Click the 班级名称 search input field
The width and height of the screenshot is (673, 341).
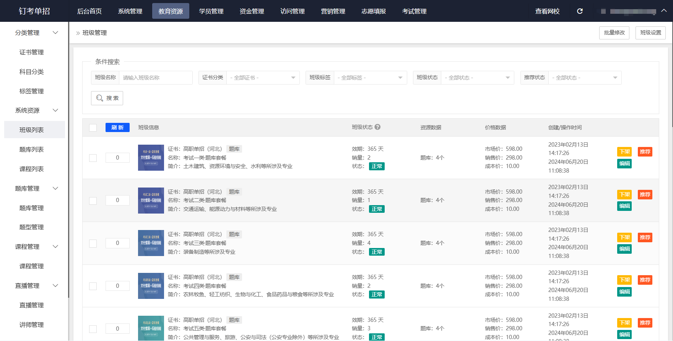point(156,78)
